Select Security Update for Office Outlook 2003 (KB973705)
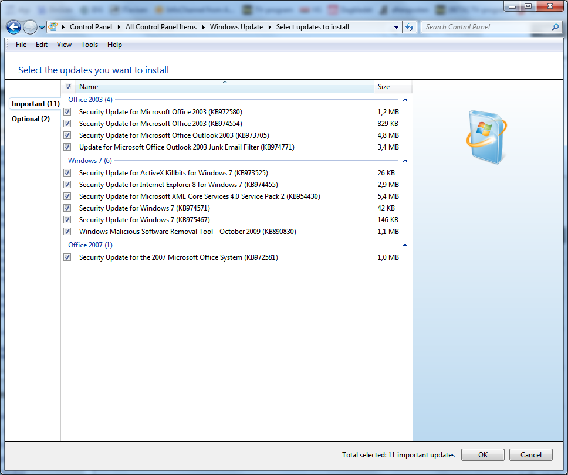This screenshot has height=475, width=568. click(x=174, y=135)
